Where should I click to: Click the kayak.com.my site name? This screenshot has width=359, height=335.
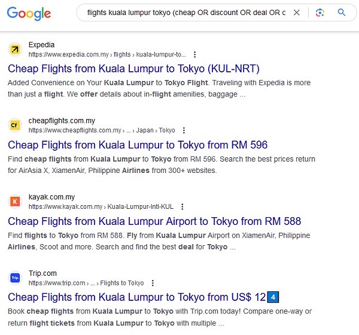pyautogui.click(x=51, y=197)
